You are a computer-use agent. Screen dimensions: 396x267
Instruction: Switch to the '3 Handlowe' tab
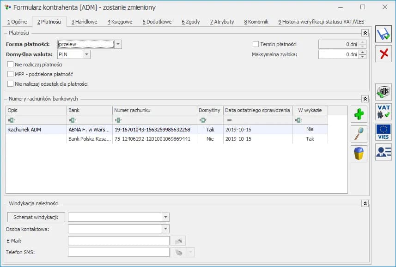83,22
